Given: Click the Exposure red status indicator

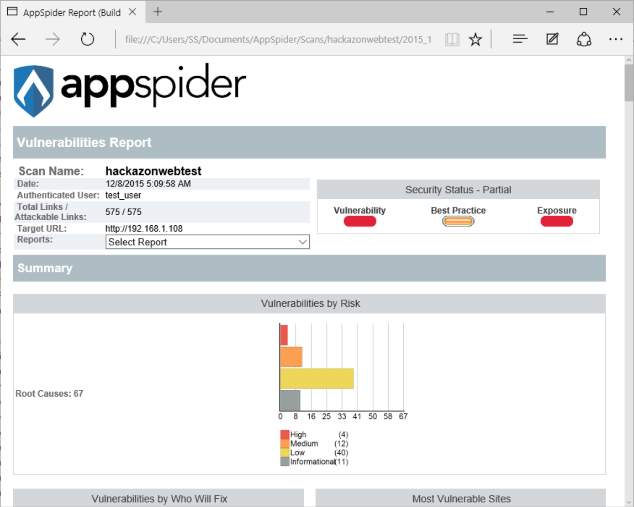Looking at the screenshot, I should point(557,222).
